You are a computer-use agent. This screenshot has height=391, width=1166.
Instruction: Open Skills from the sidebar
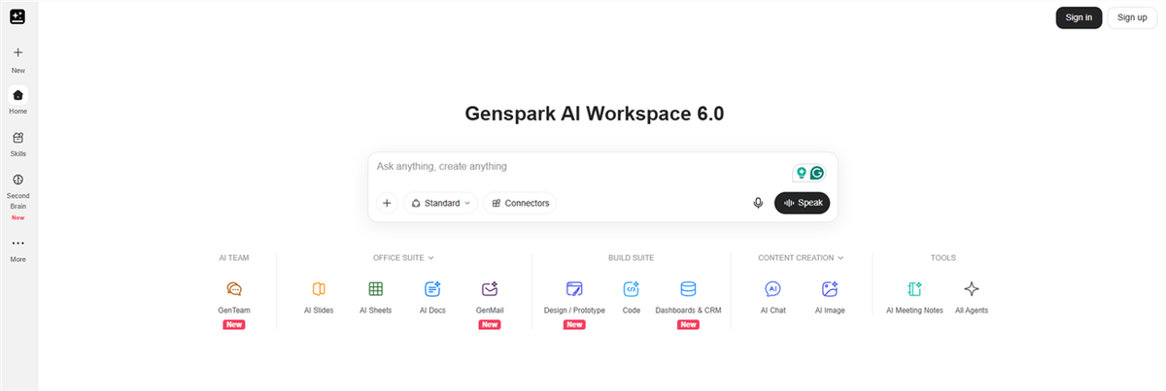coord(17,143)
